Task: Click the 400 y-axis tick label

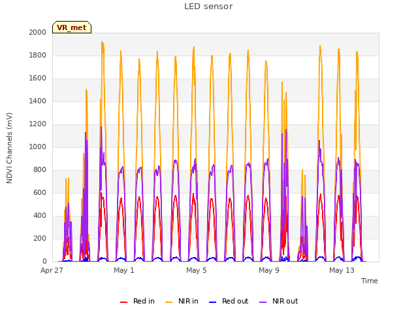Action: 40,215
